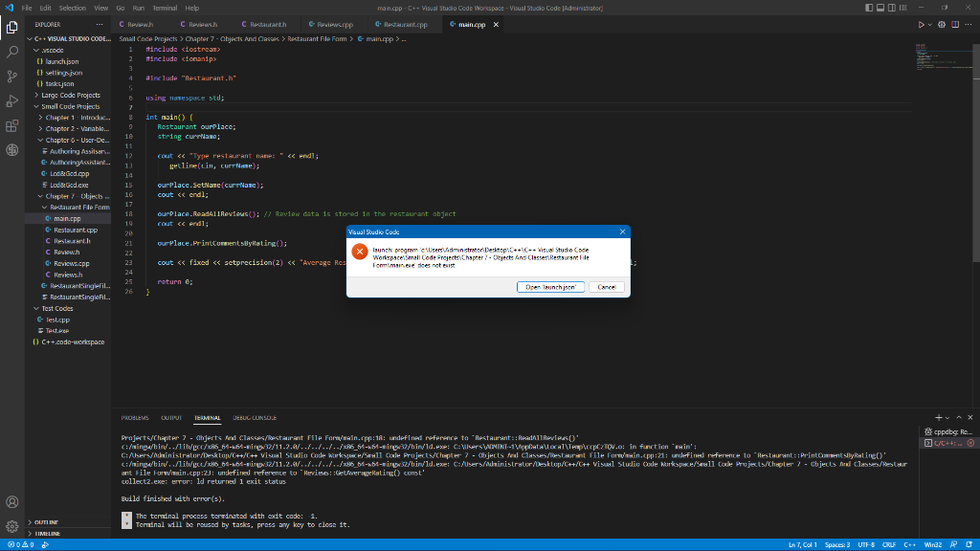Open the File menu
The width and height of the screenshot is (980, 551).
(26, 8)
